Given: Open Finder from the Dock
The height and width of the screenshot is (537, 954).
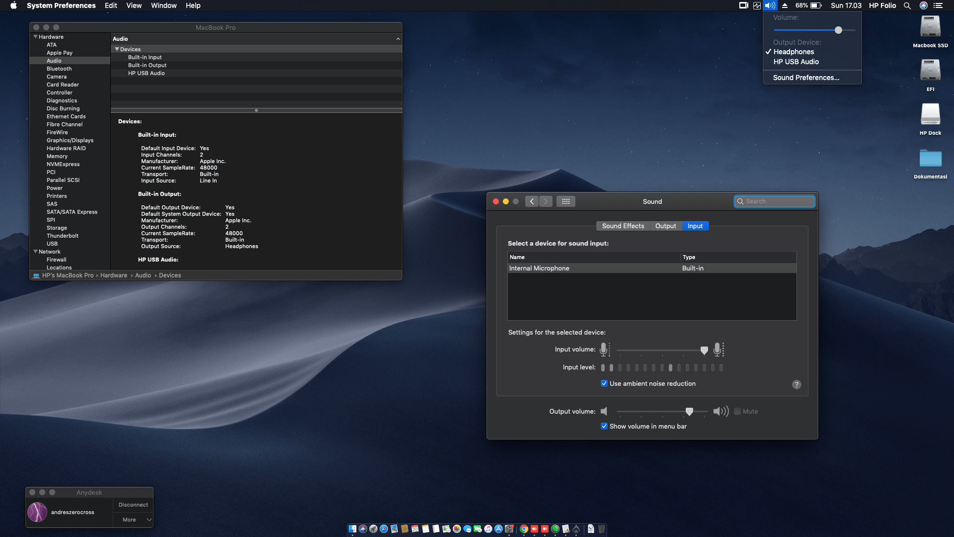Looking at the screenshot, I should pos(352,529).
